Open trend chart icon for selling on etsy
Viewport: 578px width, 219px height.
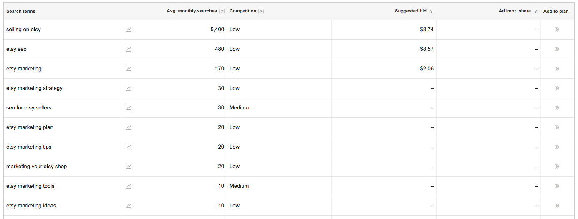(x=128, y=30)
